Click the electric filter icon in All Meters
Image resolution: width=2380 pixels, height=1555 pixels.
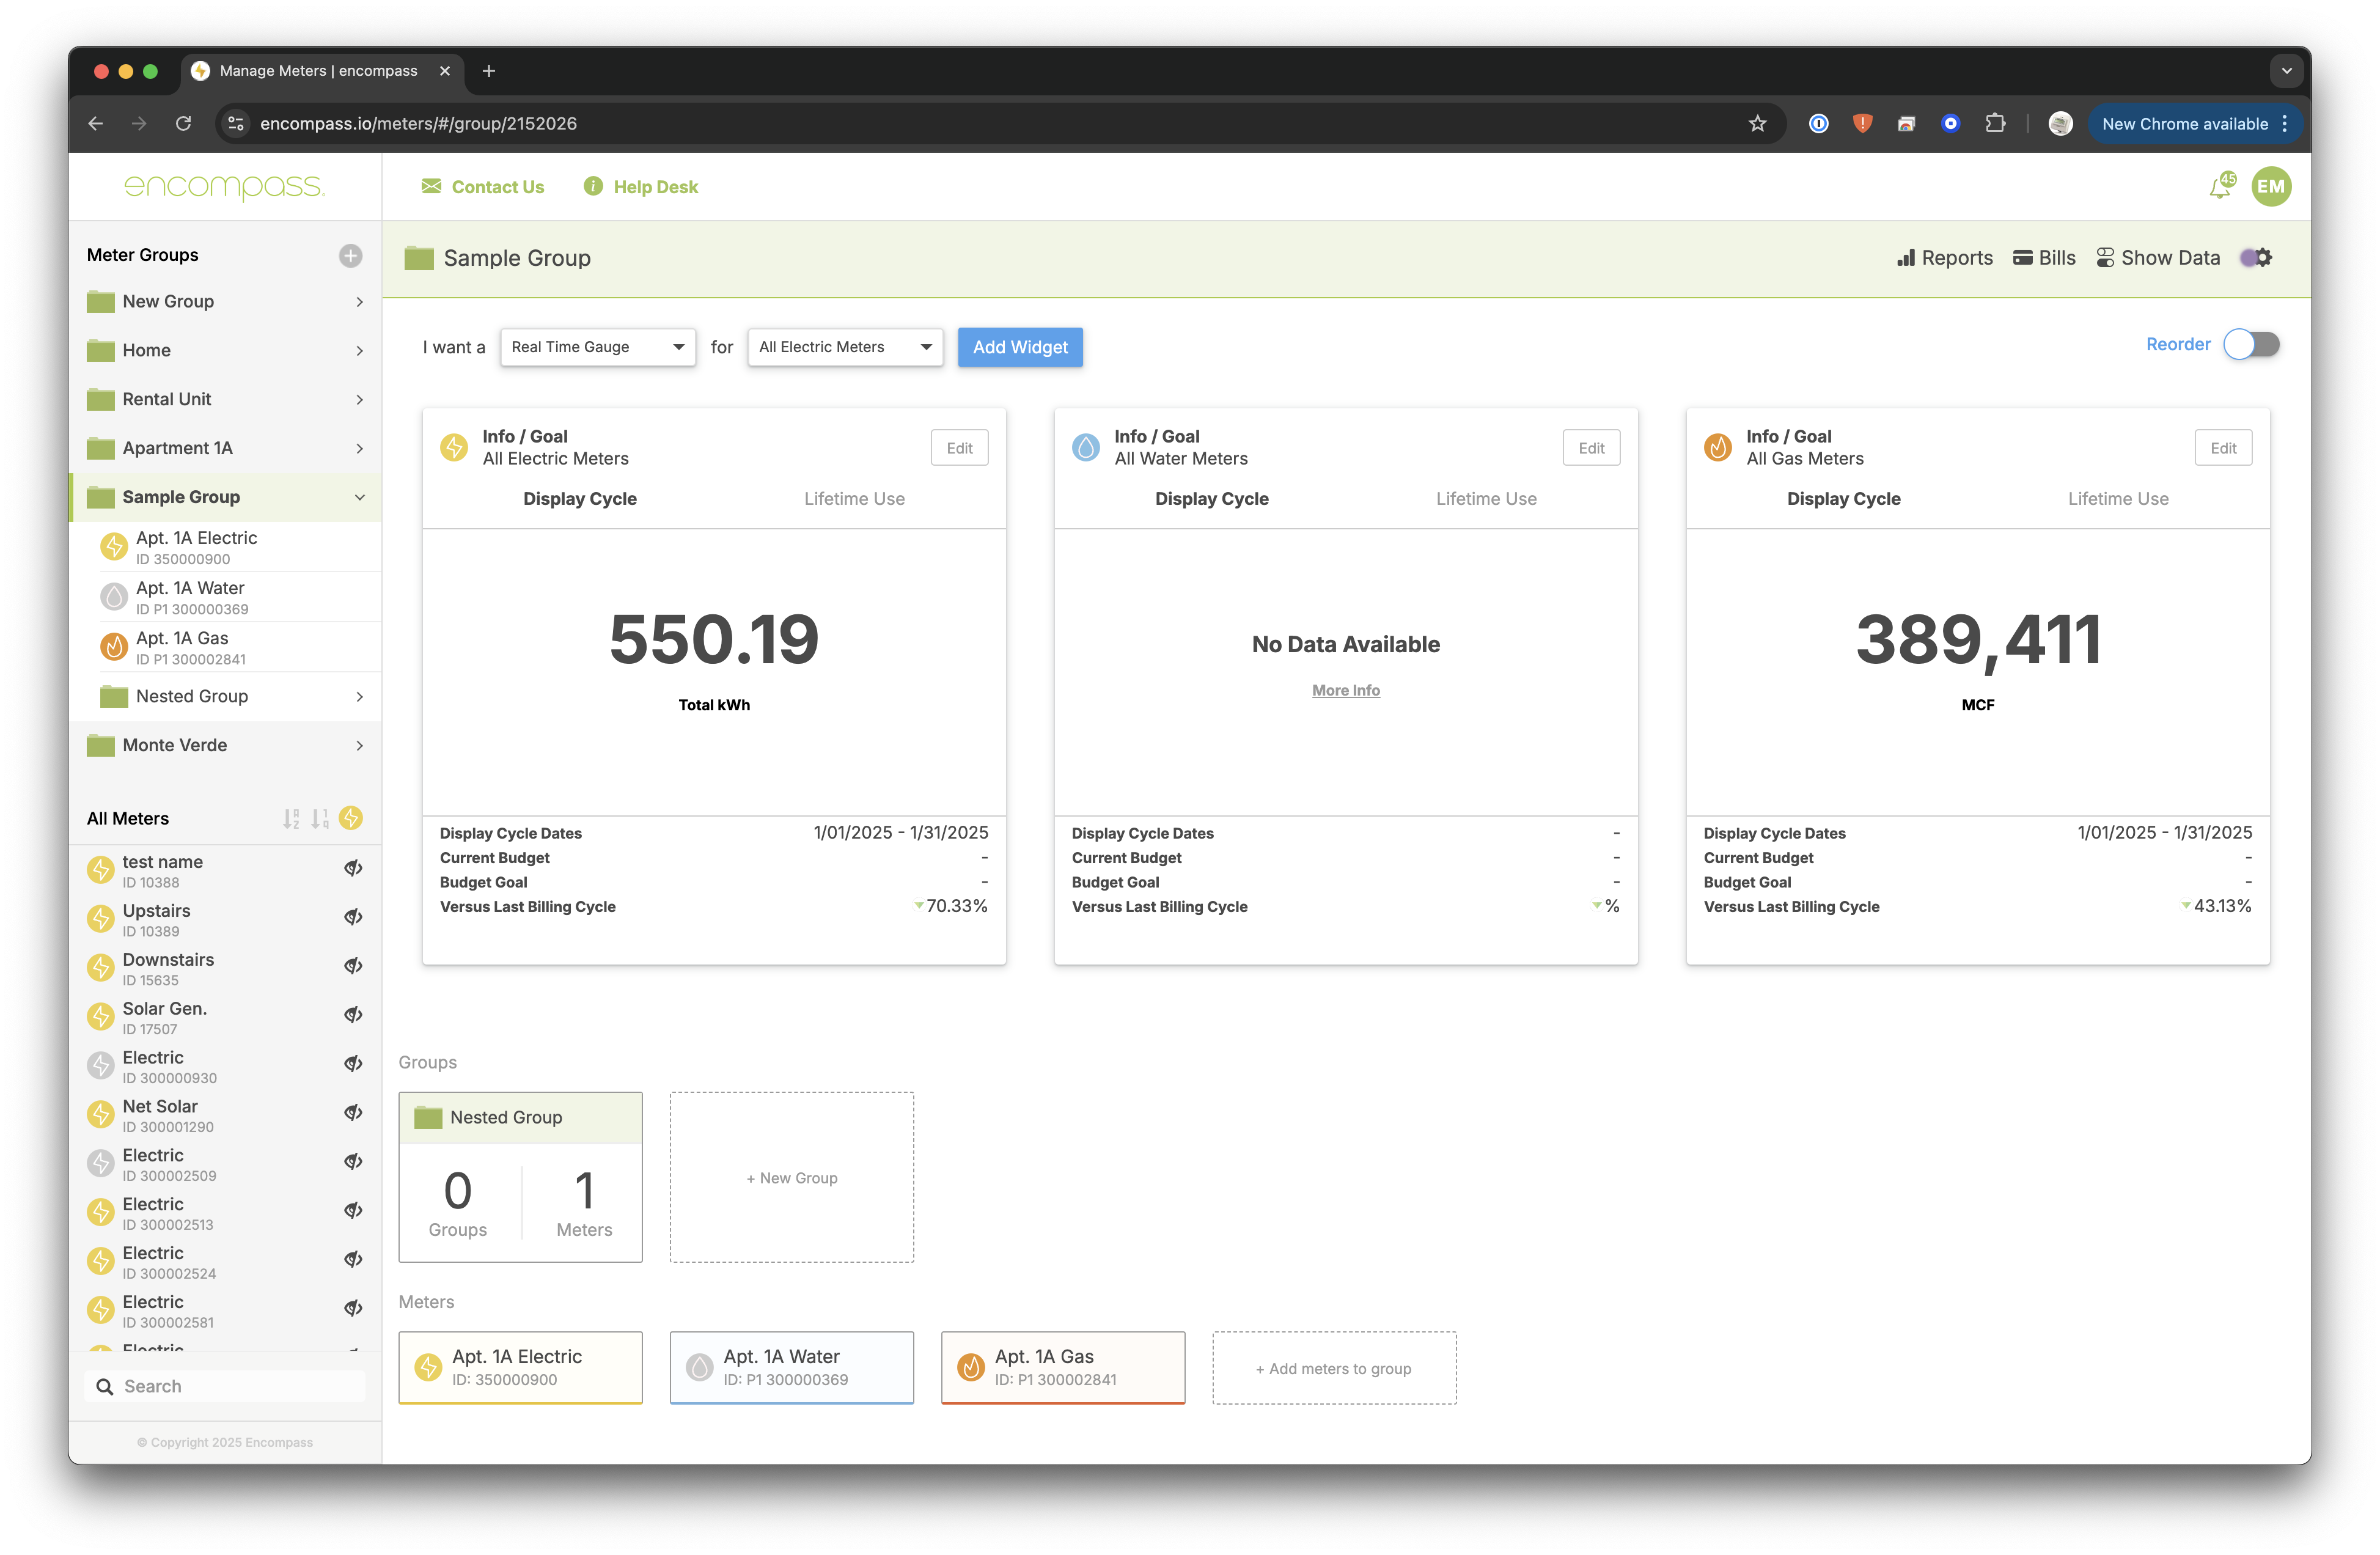351,818
